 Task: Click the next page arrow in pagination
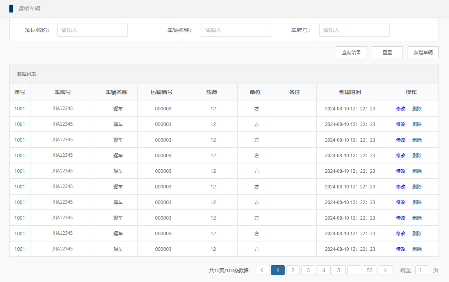[x=385, y=270]
